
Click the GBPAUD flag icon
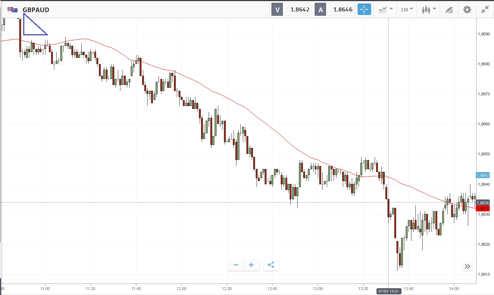(x=13, y=10)
